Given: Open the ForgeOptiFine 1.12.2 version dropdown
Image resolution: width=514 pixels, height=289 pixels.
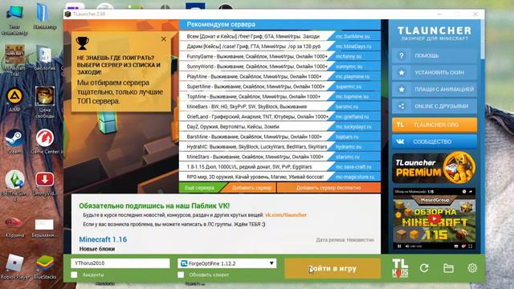Looking at the screenshot, I should pos(226,263).
